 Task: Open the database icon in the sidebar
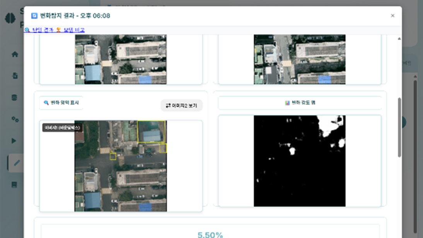15,98
